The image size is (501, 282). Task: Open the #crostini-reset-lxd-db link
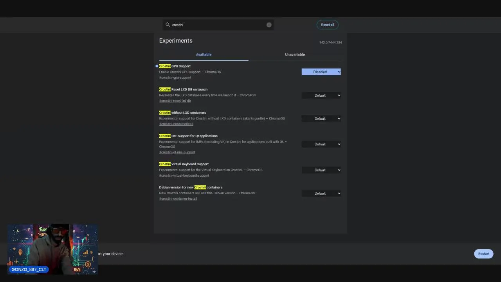click(x=175, y=101)
